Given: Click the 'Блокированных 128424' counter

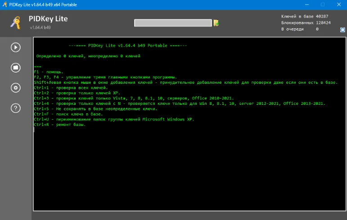Looking at the screenshot, I should (x=306, y=23).
